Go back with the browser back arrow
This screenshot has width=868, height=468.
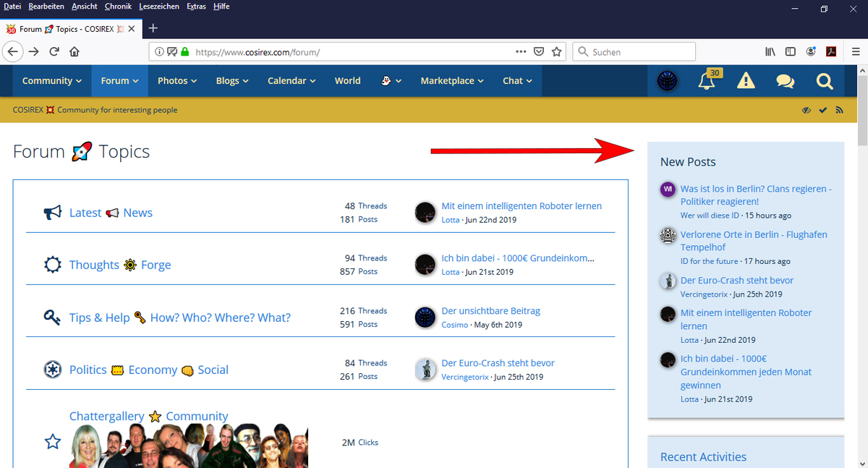point(13,51)
